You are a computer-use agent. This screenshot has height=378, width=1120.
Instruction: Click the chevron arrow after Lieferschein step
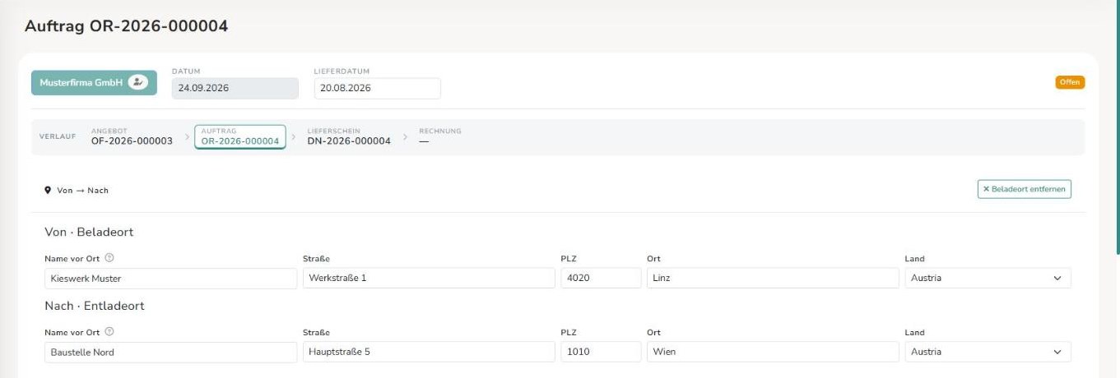[x=404, y=137]
